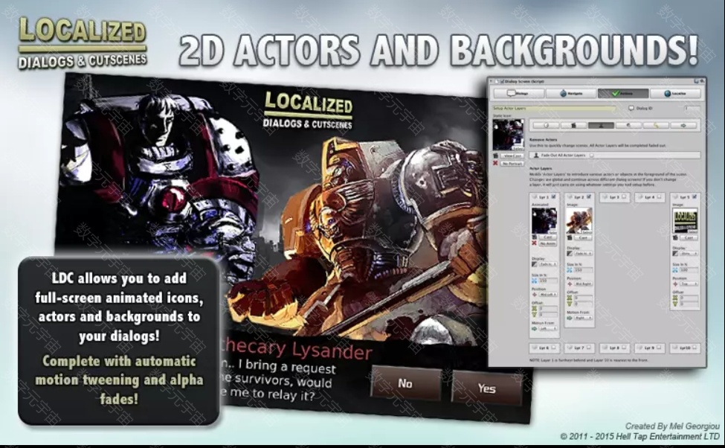
Task: Click the Lyr 1 animated actor thumbnail
Action: pyautogui.click(x=544, y=220)
